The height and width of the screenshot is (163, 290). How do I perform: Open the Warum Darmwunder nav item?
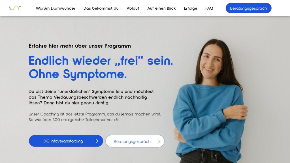tap(56, 8)
